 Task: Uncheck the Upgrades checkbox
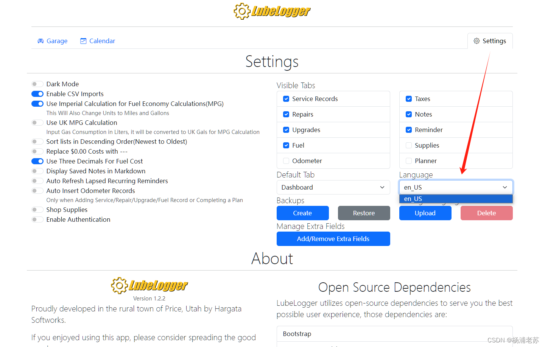tap(286, 130)
